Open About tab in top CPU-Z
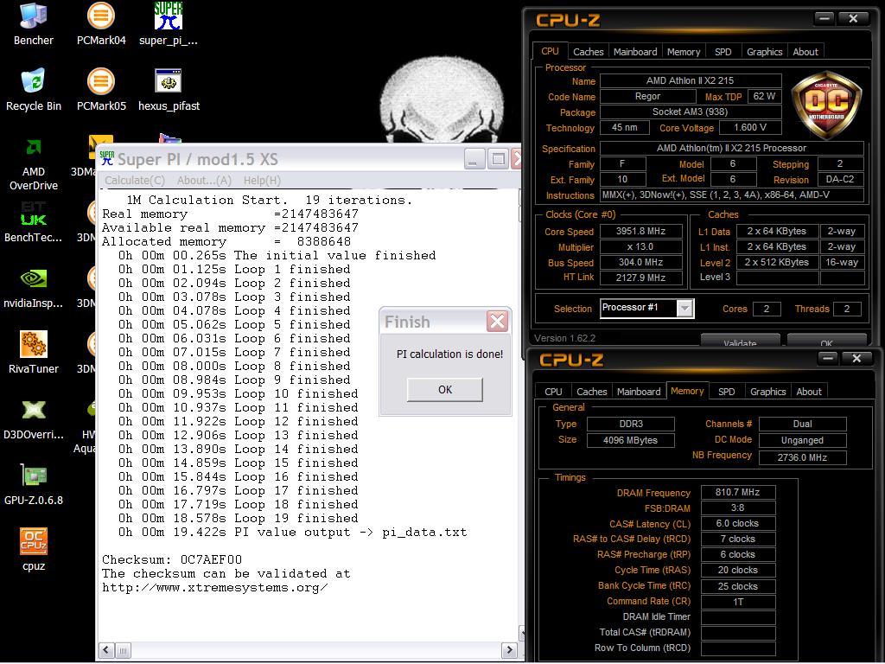 [805, 52]
